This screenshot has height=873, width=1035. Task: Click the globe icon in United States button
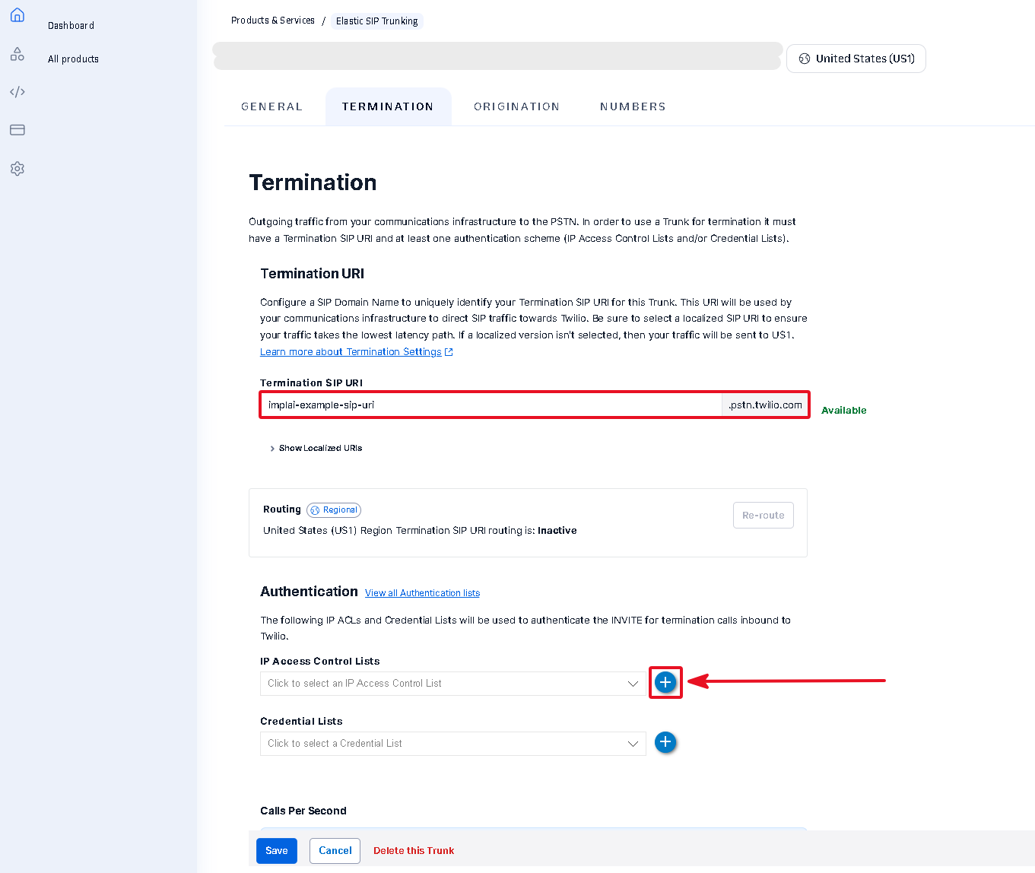point(805,59)
